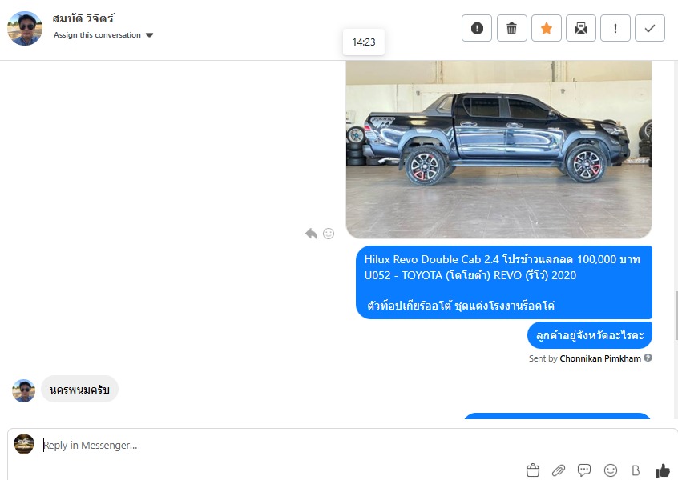Open Assign this conversation dropdown
Screen dimensions: 678x480
103,35
